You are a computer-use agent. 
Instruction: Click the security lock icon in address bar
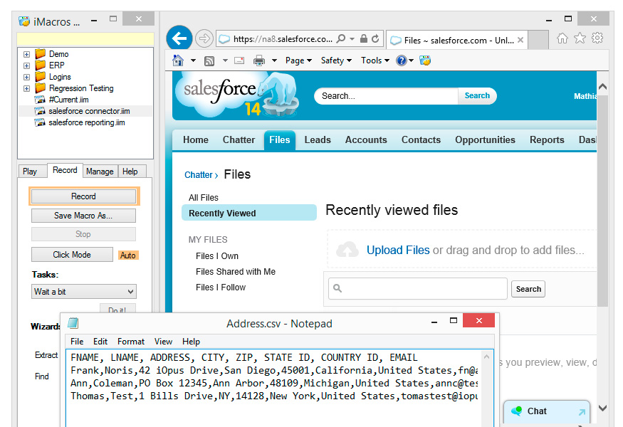pyautogui.click(x=364, y=38)
